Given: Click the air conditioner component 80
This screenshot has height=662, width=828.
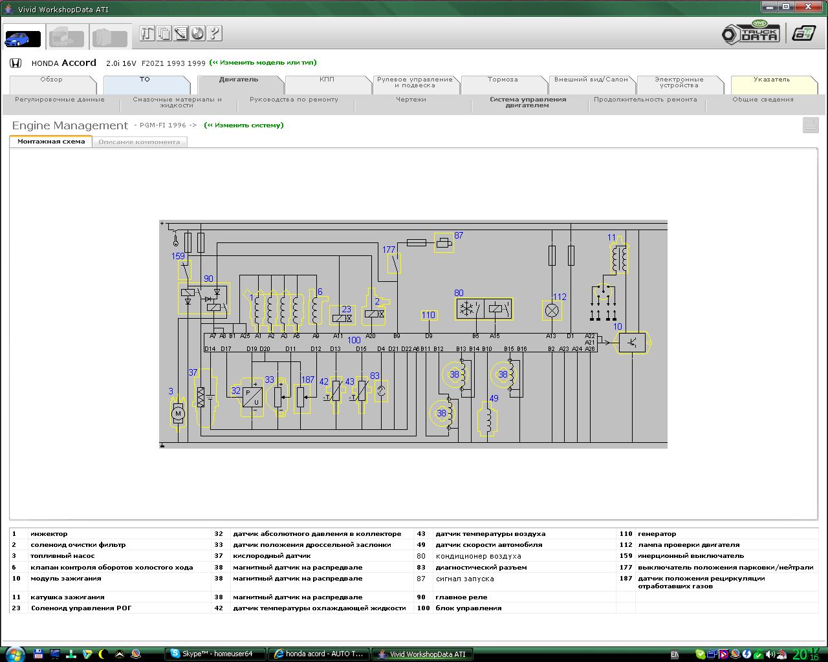Looking at the screenshot, I should 485,309.
